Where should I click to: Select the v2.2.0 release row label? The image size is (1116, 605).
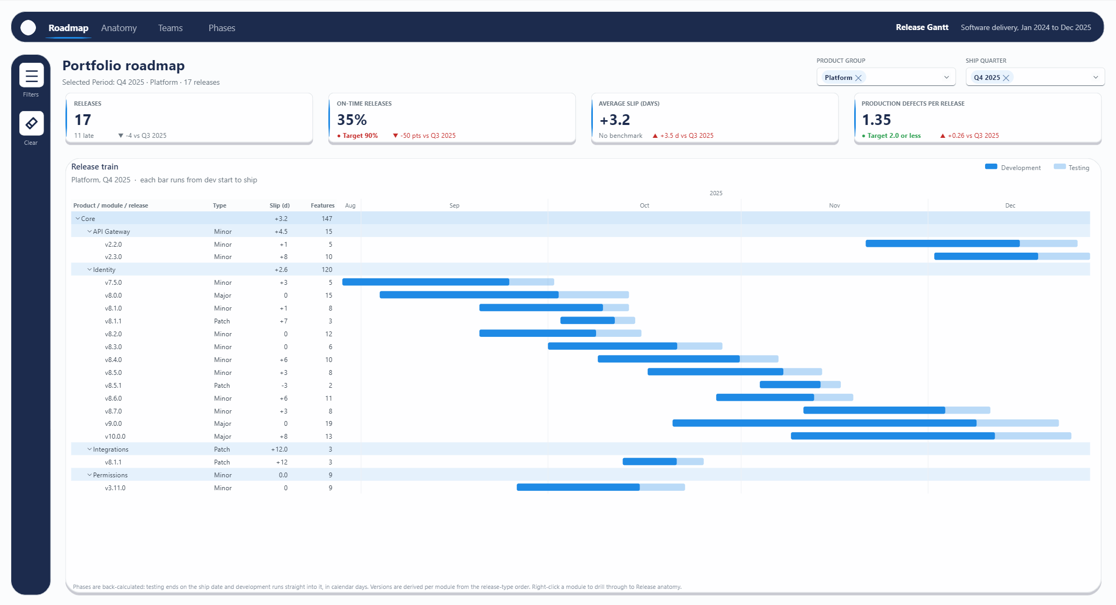pos(113,244)
